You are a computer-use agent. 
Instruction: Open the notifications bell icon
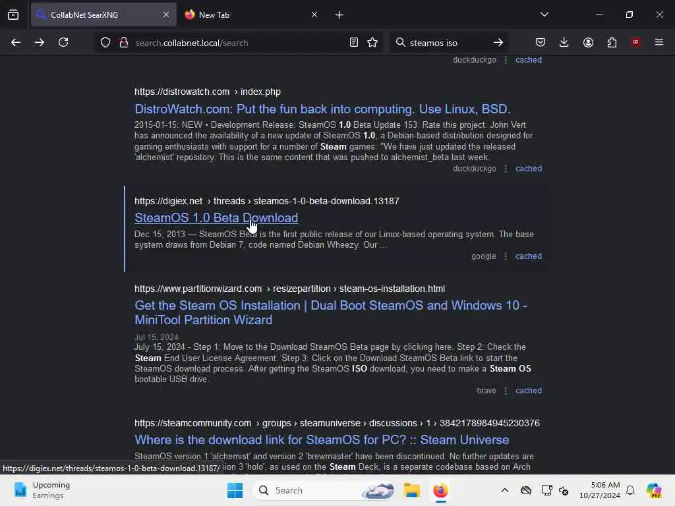coord(630,490)
